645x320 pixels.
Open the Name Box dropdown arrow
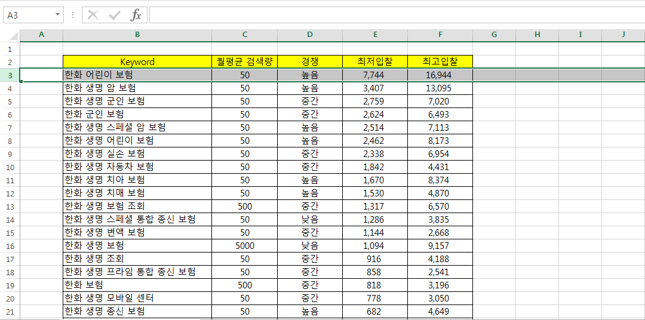(x=57, y=15)
